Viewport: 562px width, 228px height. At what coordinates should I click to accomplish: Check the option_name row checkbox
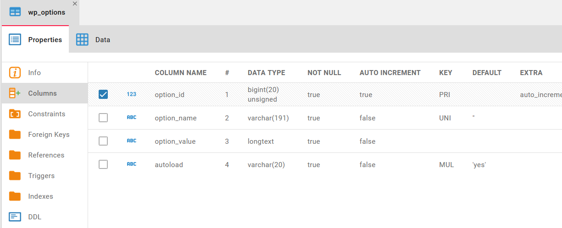103,118
